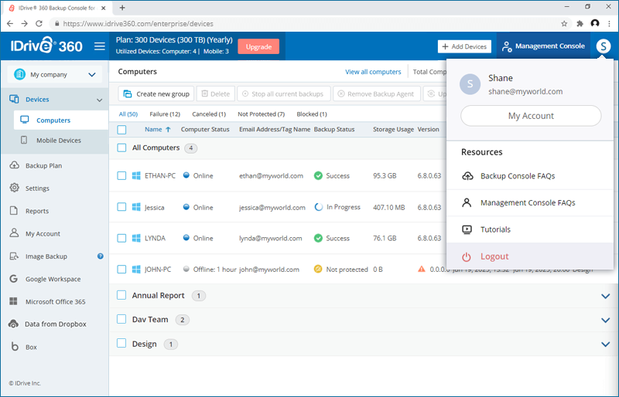Open the Management Console button
Screen dimensions: 619x397
click(543, 46)
